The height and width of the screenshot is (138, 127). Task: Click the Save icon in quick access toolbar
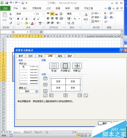pyautogui.click(x=7, y=3)
